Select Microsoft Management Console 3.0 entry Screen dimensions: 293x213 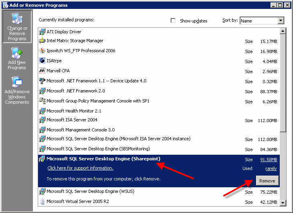(x=159, y=130)
